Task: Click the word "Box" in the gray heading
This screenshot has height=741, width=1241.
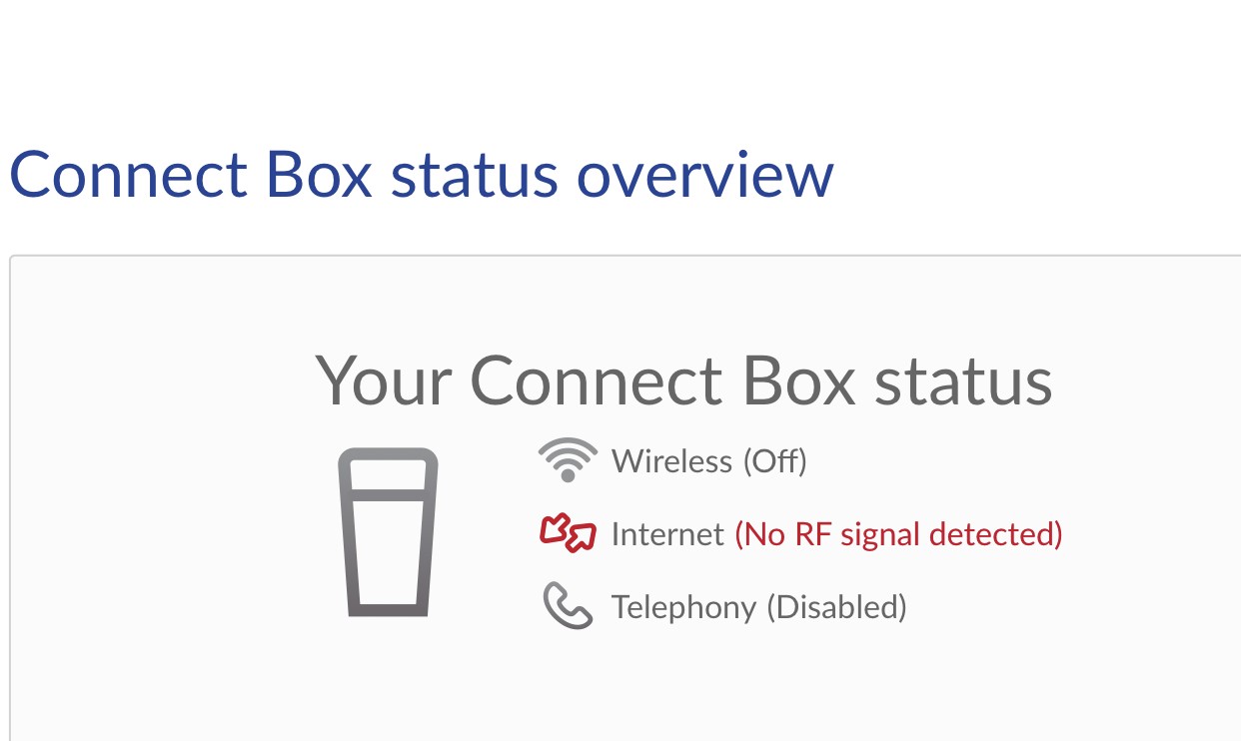Action: coord(799,381)
